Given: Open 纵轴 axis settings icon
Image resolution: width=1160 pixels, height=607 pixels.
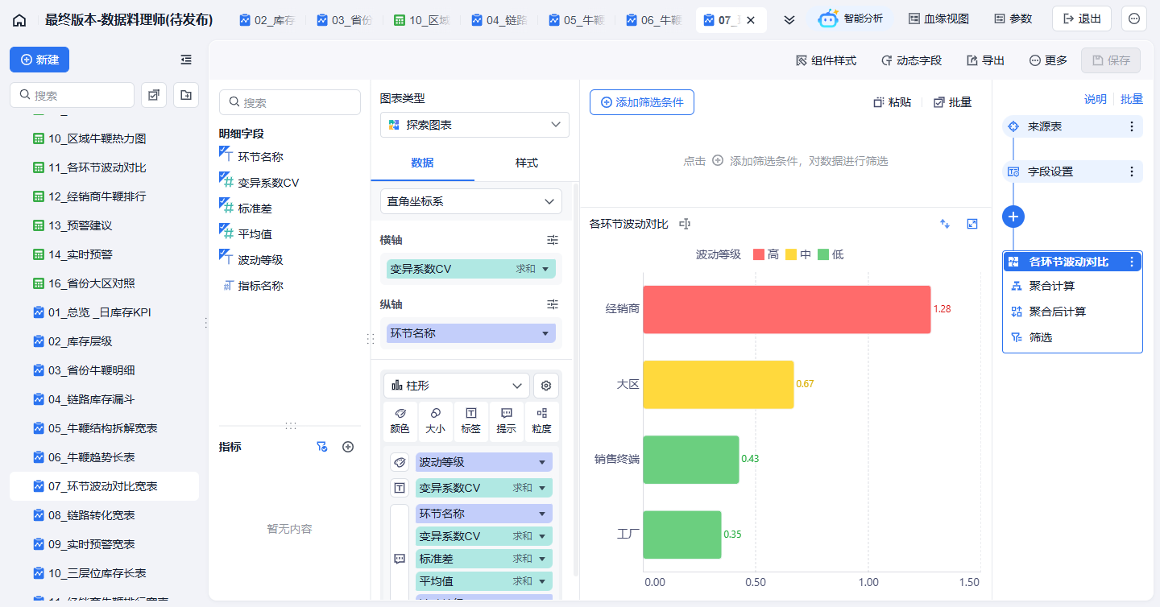Looking at the screenshot, I should (x=553, y=304).
